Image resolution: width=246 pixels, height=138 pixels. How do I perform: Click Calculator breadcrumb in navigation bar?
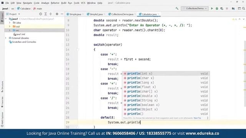[24, 8]
